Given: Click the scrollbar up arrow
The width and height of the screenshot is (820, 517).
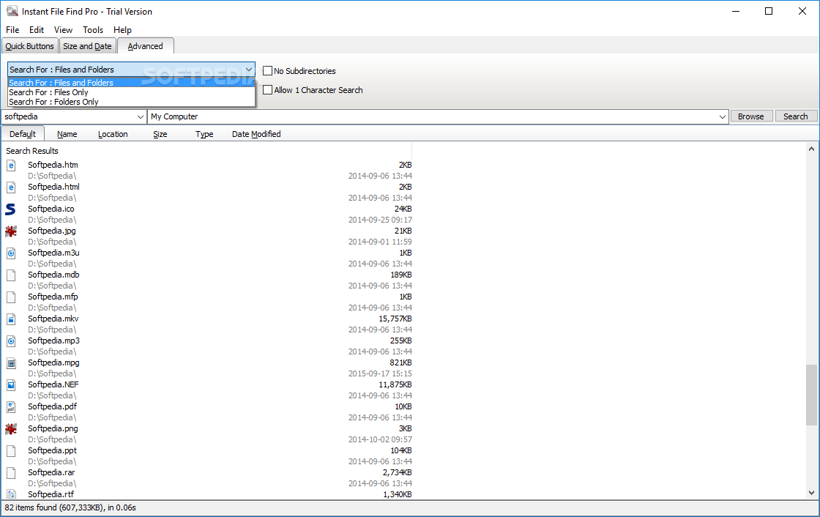Looking at the screenshot, I should point(811,149).
